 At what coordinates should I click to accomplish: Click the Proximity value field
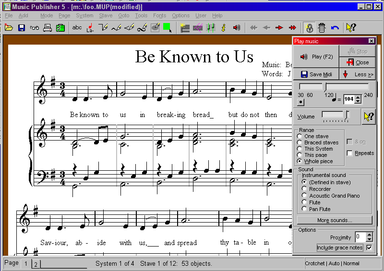click(x=361, y=237)
